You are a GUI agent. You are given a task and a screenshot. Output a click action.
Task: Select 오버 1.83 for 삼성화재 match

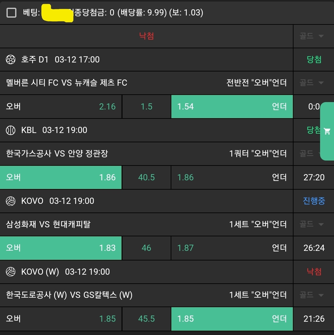pos(61,248)
